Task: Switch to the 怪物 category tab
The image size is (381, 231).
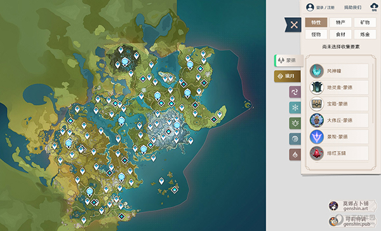Action: [316, 34]
